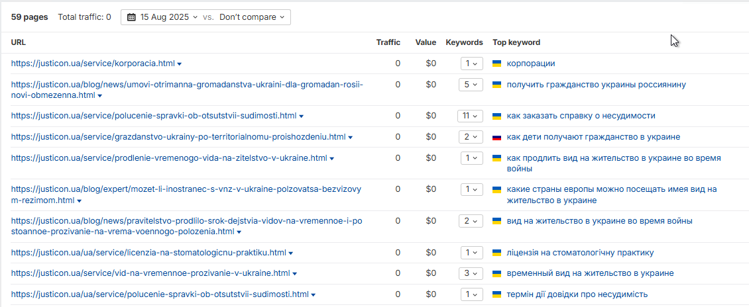
Task: Open keywords dropdown showing 1 for korporacia.html
Action: [x=472, y=64]
